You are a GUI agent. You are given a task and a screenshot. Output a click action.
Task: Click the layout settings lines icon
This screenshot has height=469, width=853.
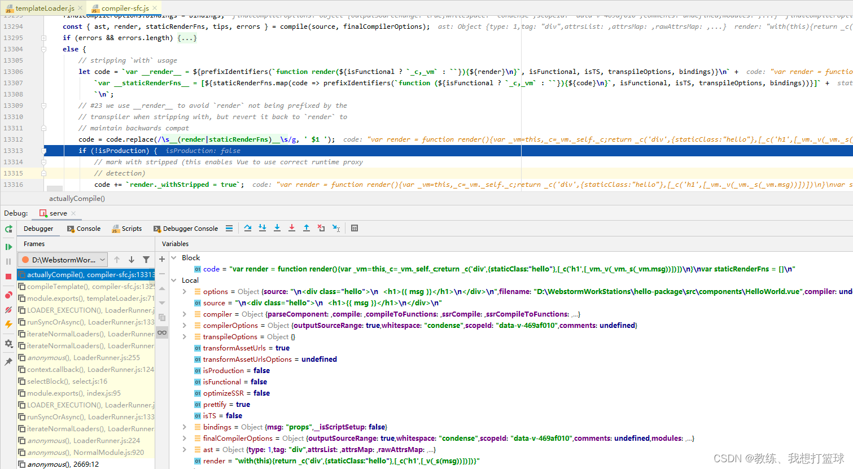(229, 228)
